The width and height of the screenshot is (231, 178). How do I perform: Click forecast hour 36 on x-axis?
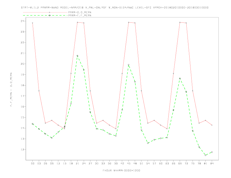point(109,163)
